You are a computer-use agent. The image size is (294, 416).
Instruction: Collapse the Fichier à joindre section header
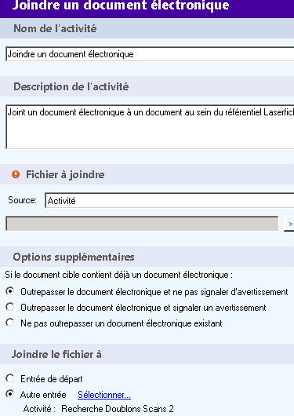click(147, 174)
